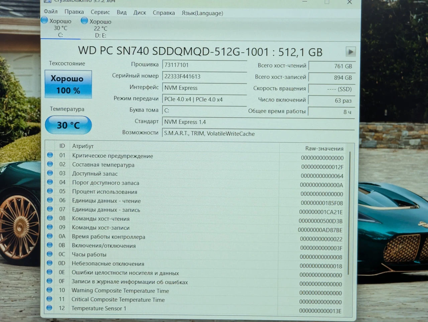Click the attribute list vertical scrollbar
This screenshot has height=322, width=428.
click(x=349, y=213)
